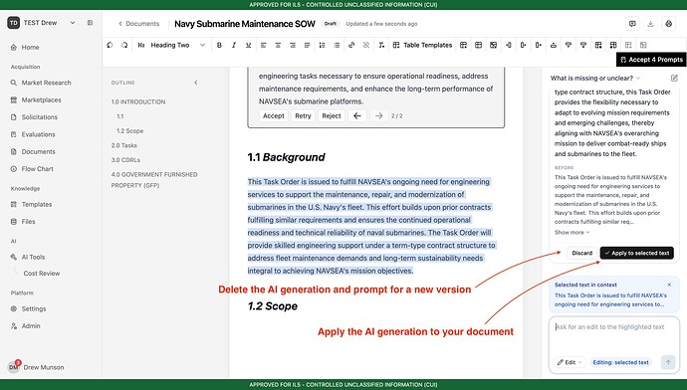
Task: Clear formatting with the T icon
Action: tap(381, 45)
